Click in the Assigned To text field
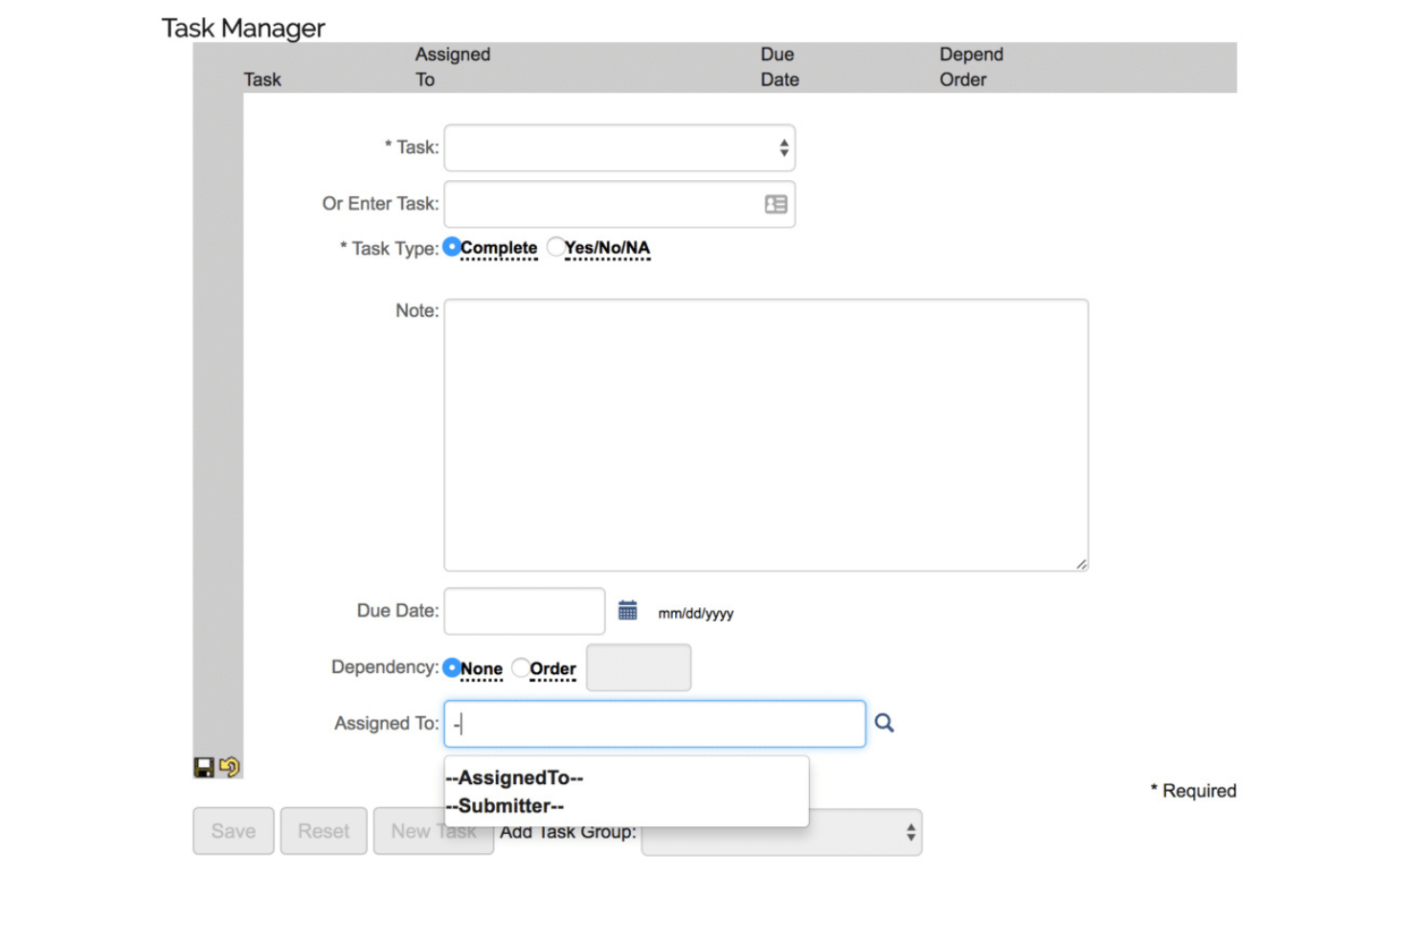 point(655,724)
